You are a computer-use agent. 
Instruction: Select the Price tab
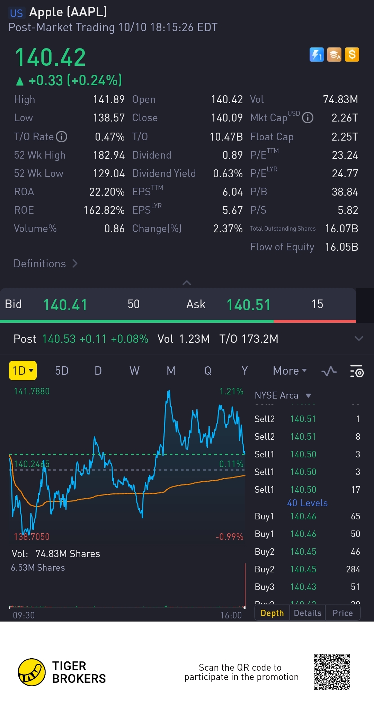342,613
